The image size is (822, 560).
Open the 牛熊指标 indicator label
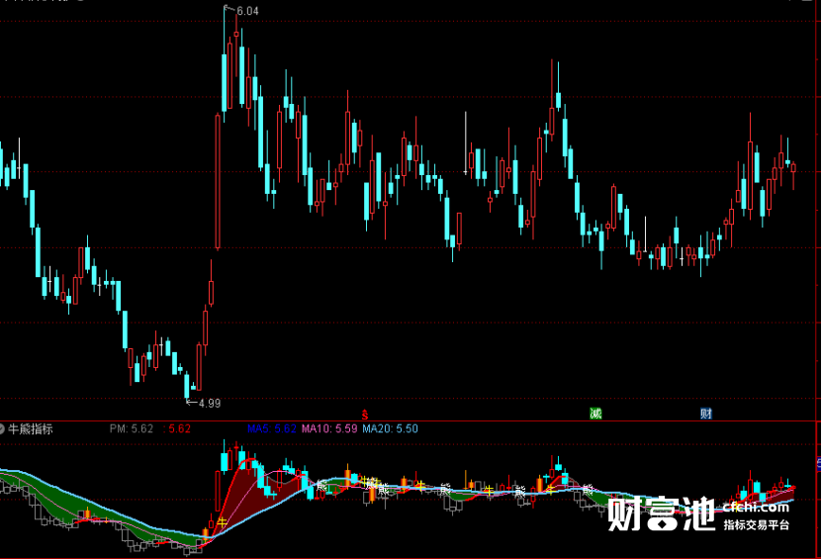point(31,429)
